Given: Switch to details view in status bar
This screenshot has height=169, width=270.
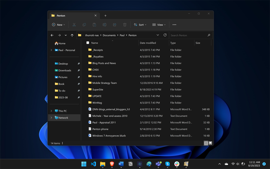Looking at the screenshot, I should [x=206, y=143].
